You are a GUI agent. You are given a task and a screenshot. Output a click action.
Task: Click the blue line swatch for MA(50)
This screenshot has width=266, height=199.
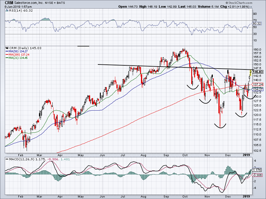point(7,51)
